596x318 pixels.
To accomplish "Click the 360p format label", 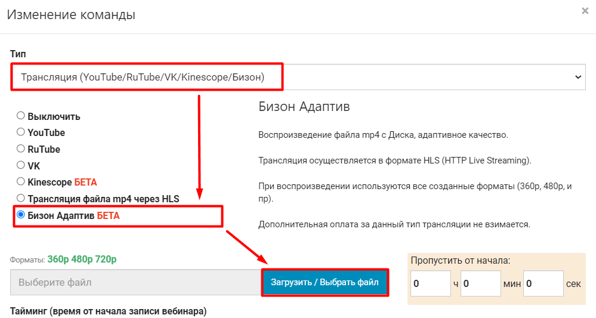I will [x=58, y=259].
